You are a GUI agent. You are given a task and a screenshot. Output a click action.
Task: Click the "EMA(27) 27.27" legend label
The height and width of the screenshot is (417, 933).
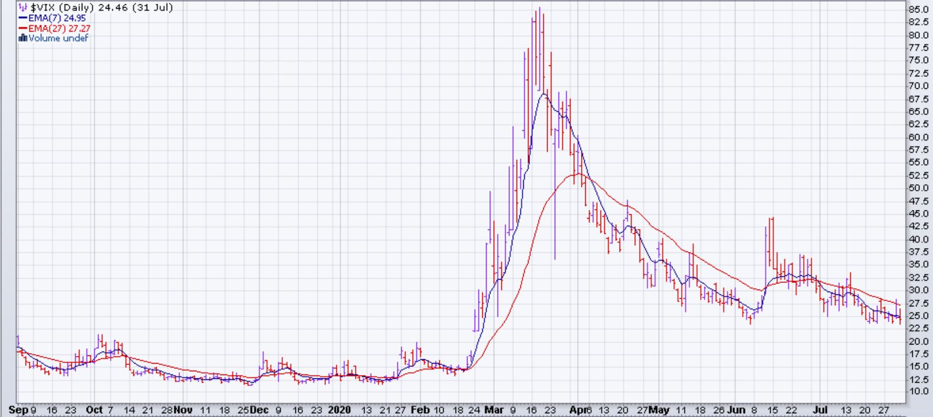[x=59, y=28]
